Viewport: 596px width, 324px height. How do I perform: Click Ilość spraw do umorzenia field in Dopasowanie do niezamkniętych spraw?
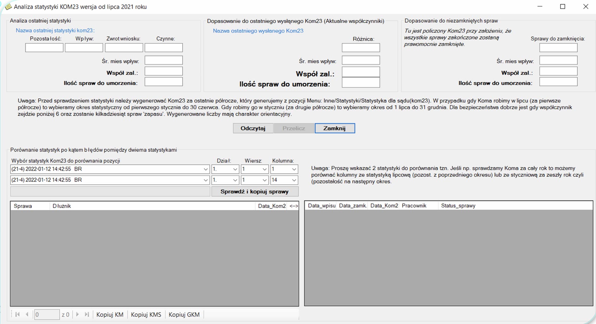(558, 82)
